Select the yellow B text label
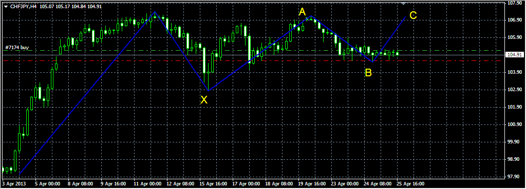The height and width of the screenshot is (189, 526). 368,73
